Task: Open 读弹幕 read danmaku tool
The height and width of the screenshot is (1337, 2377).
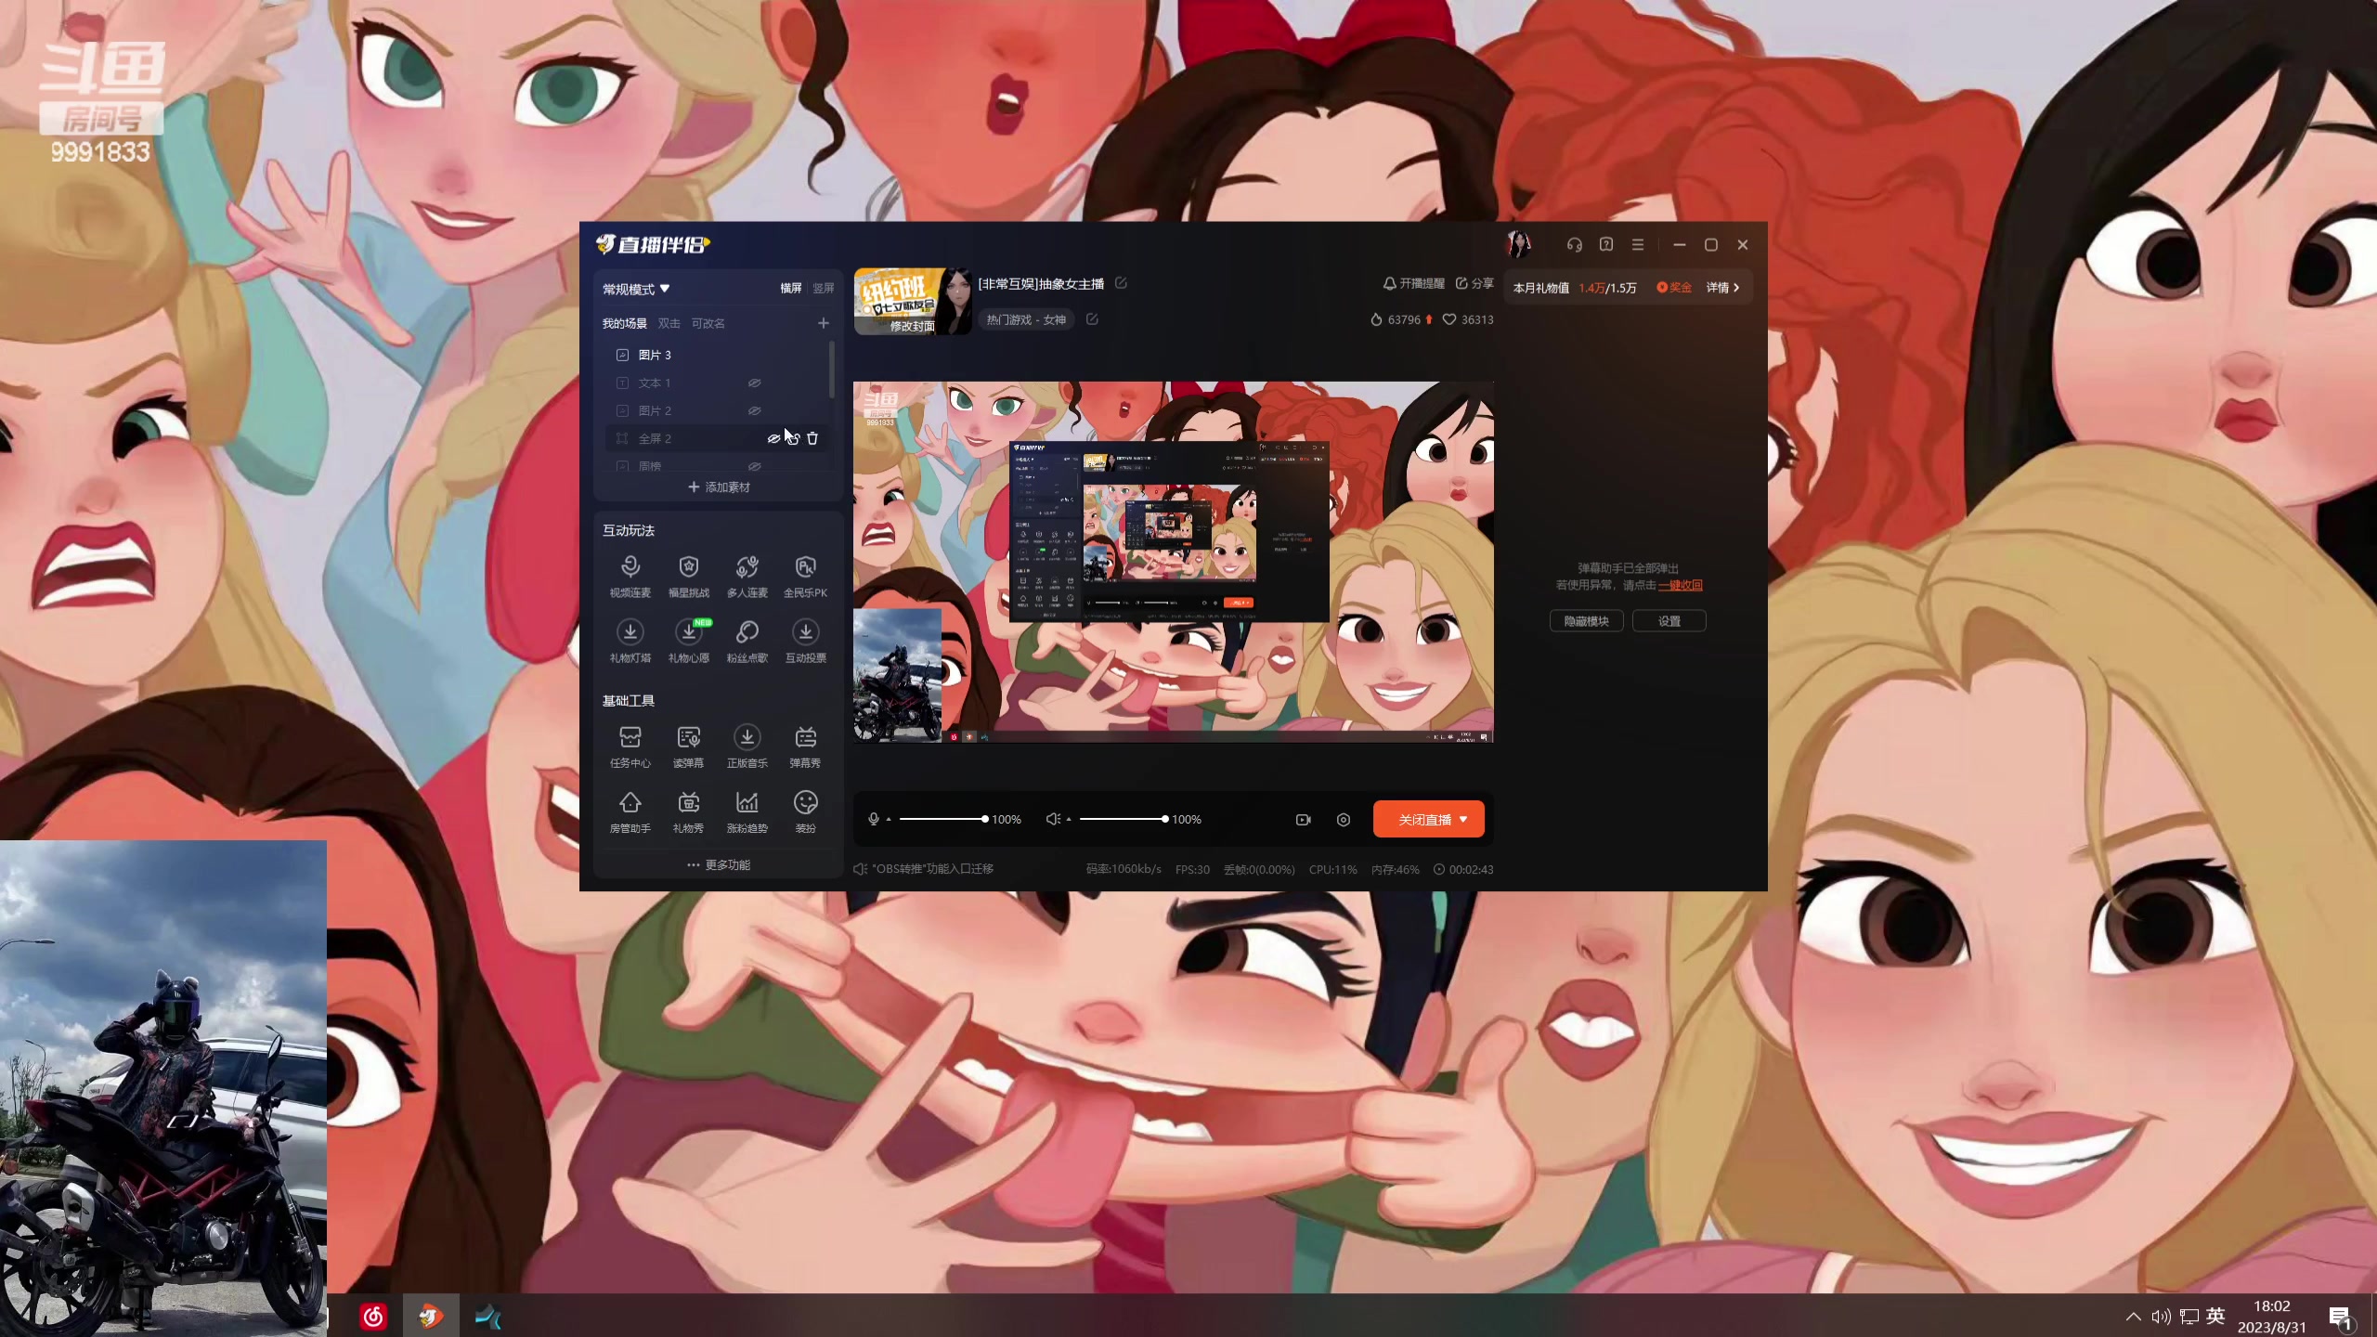Action: [688, 746]
